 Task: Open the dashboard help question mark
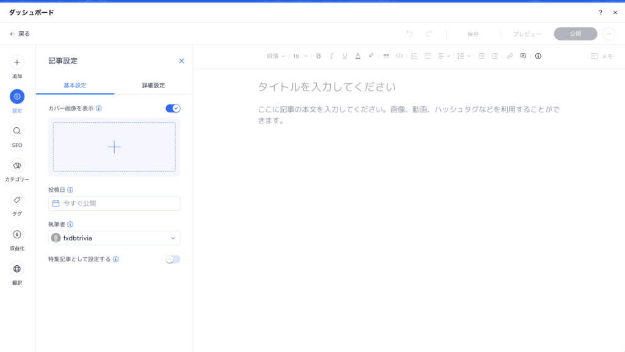click(x=601, y=13)
